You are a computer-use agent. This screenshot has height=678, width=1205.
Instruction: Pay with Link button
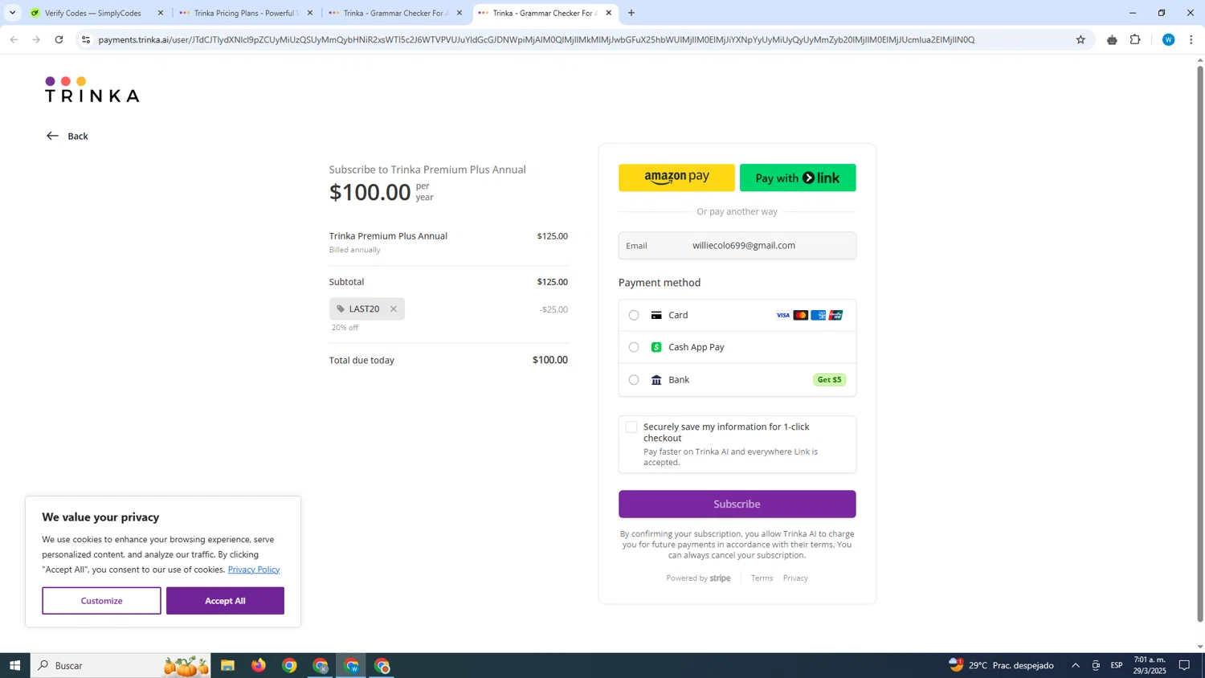tap(798, 178)
